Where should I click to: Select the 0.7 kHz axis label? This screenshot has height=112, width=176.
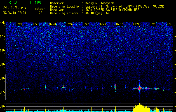coord(3,92)
